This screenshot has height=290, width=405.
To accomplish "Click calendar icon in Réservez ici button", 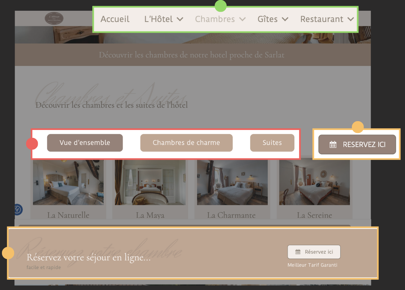I will [x=298, y=252].
